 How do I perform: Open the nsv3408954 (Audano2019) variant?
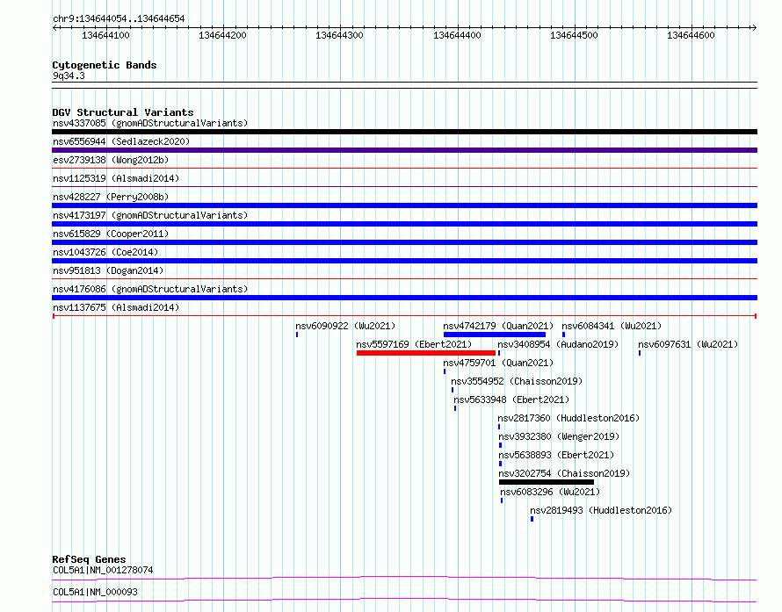click(558, 344)
